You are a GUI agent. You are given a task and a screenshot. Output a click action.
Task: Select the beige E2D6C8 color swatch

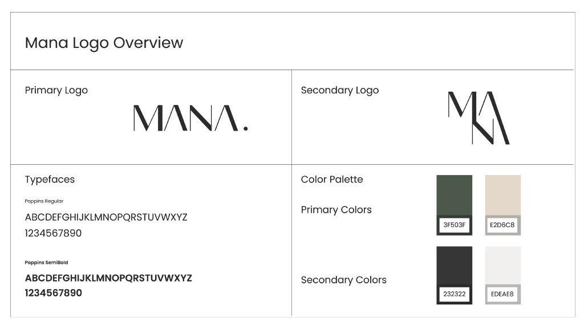pyautogui.click(x=502, y=195)
